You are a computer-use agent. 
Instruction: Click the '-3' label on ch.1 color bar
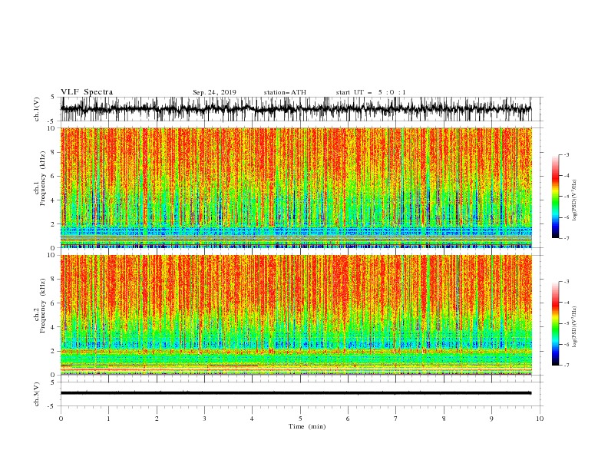(566, 155)
